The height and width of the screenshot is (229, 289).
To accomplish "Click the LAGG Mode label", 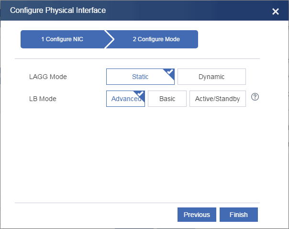I will (x=48, y=77).
